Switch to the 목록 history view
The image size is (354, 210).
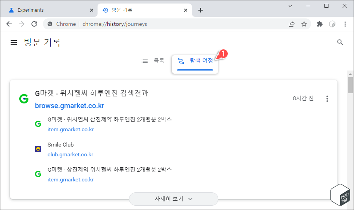(x=153, y=61)
